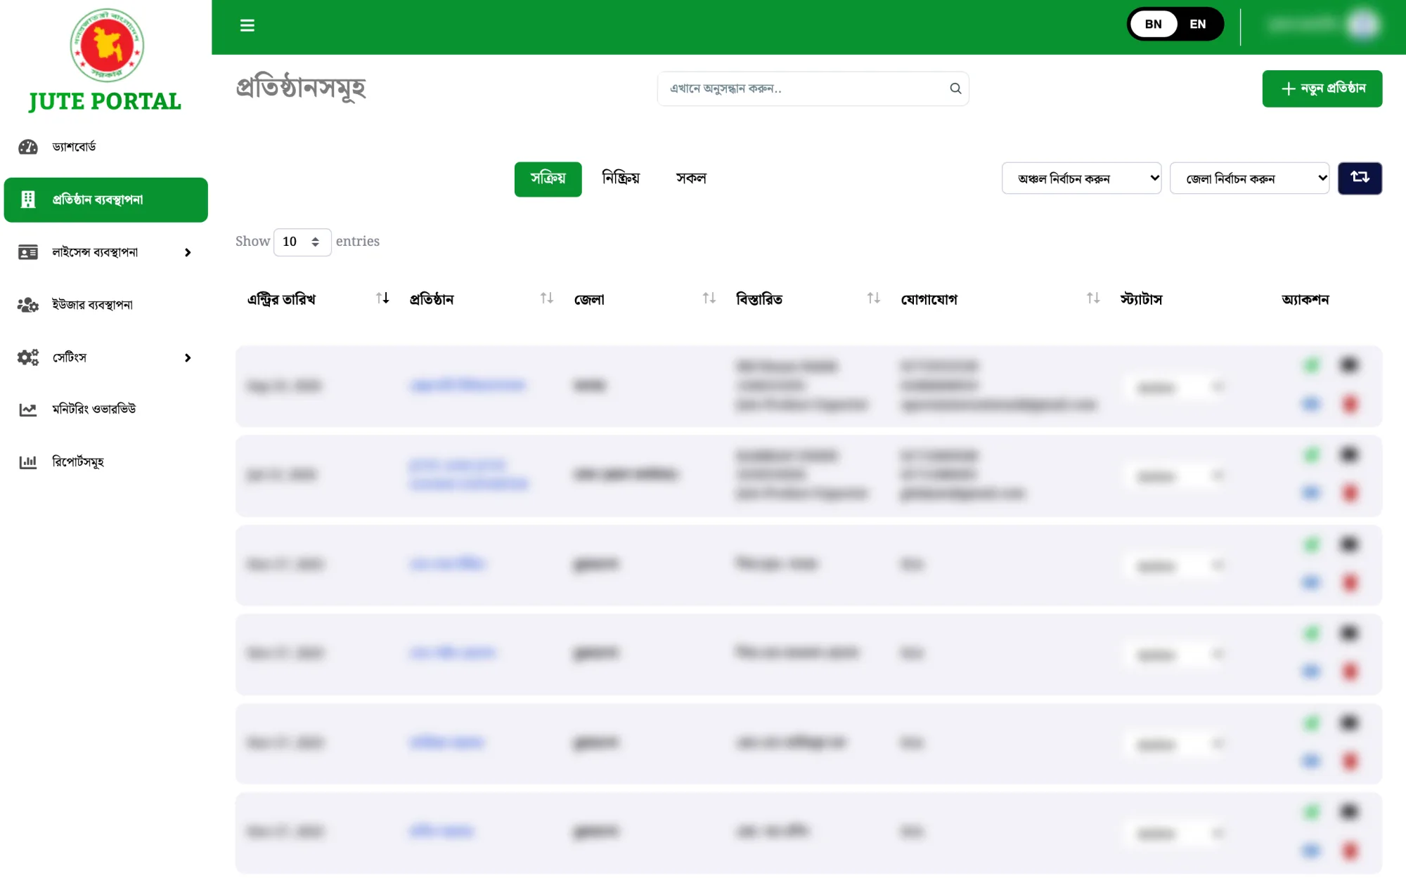Image resolution: width=1406 pixels, height=878 pixels.
Task: Select the সক্রিয় tab
Action: point(548,179)
